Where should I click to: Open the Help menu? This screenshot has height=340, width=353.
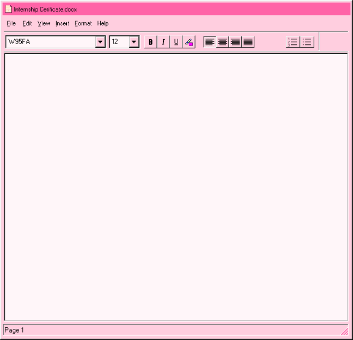click(103, 23)
